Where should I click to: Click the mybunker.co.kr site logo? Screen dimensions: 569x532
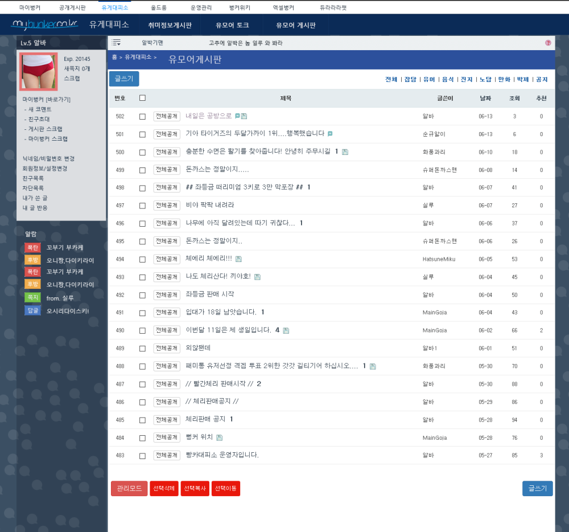point(44,24)
